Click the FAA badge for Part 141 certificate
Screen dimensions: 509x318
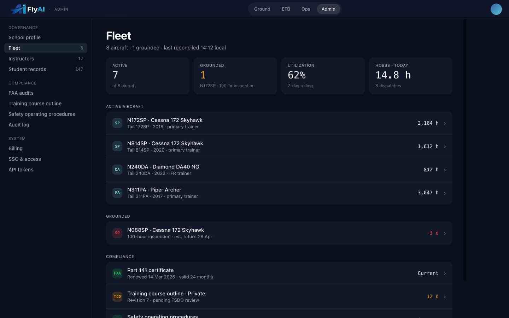(117, 273)
